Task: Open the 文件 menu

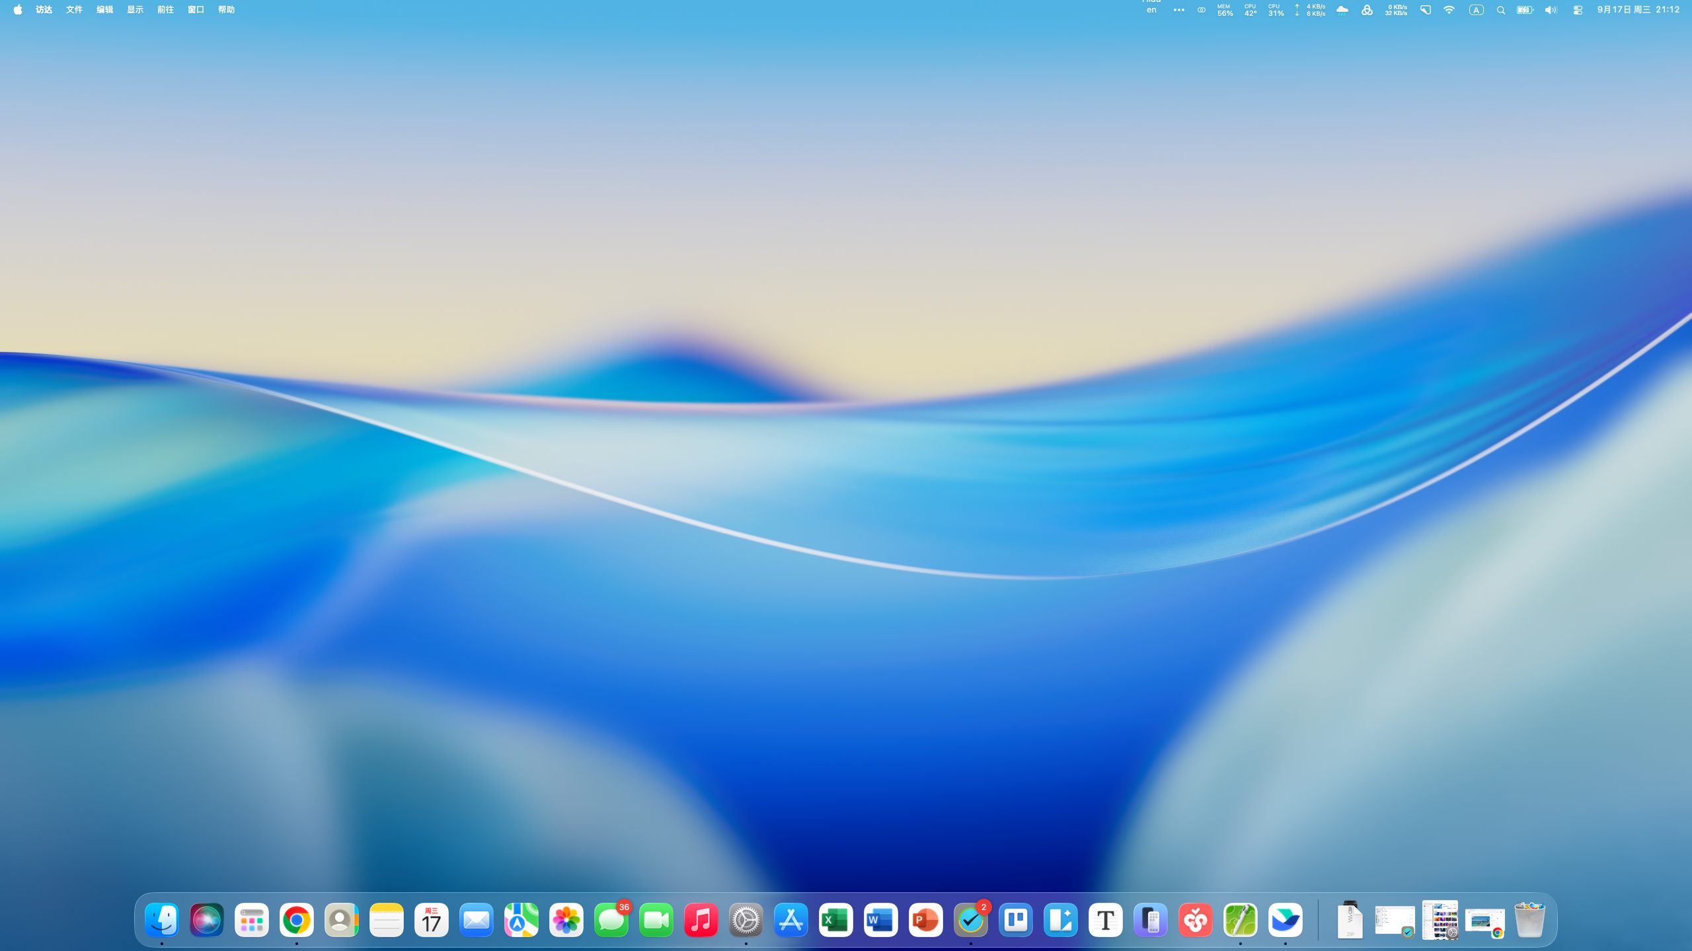Action: coord(74,10)
